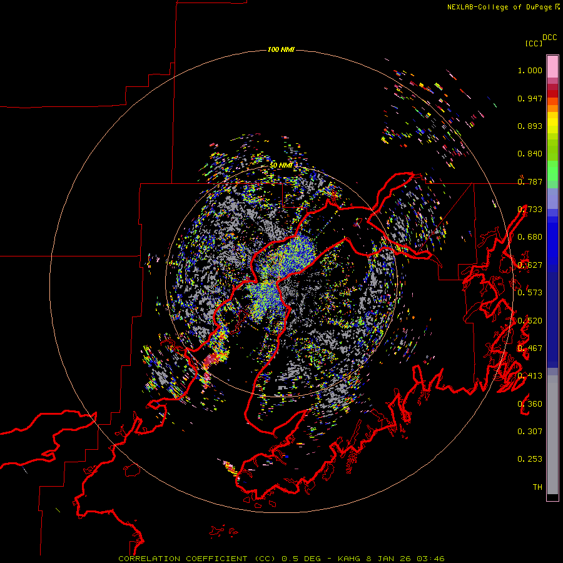Select the 1.000 value on the color scale
This screenshot has width=563, height=563.
(x=530, y=70)
